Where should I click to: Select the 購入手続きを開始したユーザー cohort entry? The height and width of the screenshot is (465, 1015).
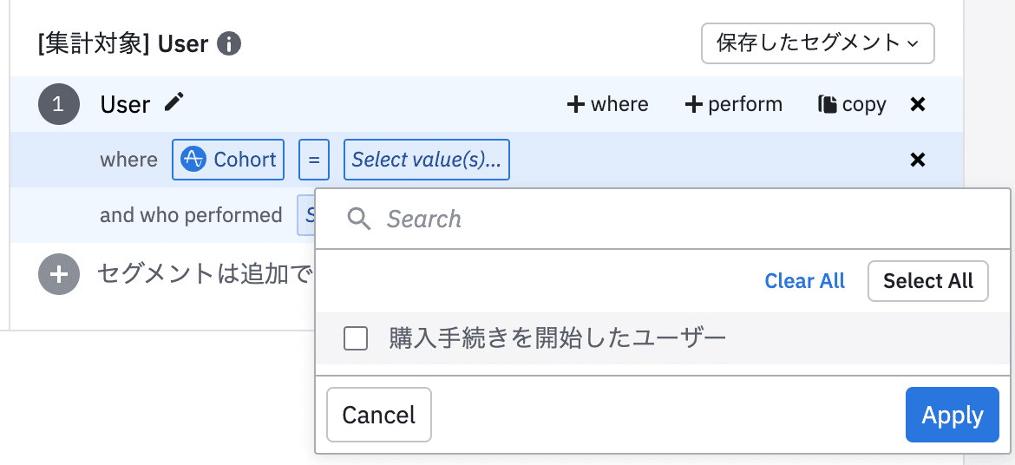pos(556,338)
